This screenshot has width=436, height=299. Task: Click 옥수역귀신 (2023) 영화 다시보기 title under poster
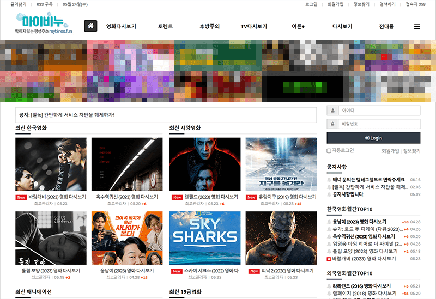click(x=127, y=197)
